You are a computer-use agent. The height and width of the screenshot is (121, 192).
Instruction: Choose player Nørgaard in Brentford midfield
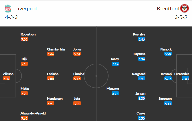pyautogui.click(x=139, y=74)
